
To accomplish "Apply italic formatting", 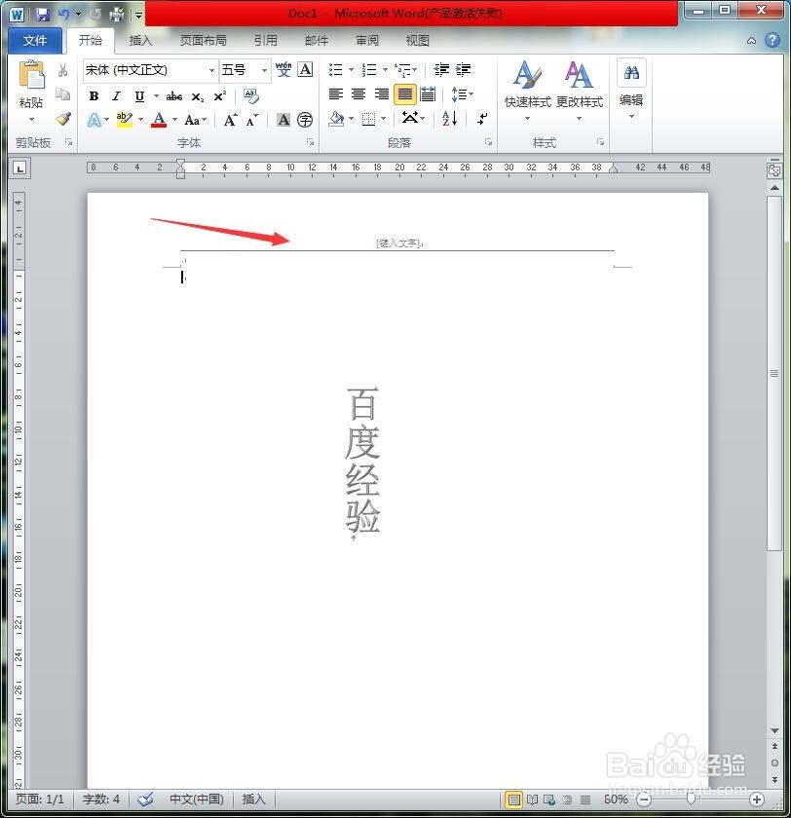I will (117, 94).
